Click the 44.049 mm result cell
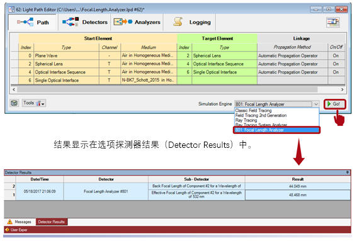357x241 pixels. pyautogui.click(x=298, y=186)
